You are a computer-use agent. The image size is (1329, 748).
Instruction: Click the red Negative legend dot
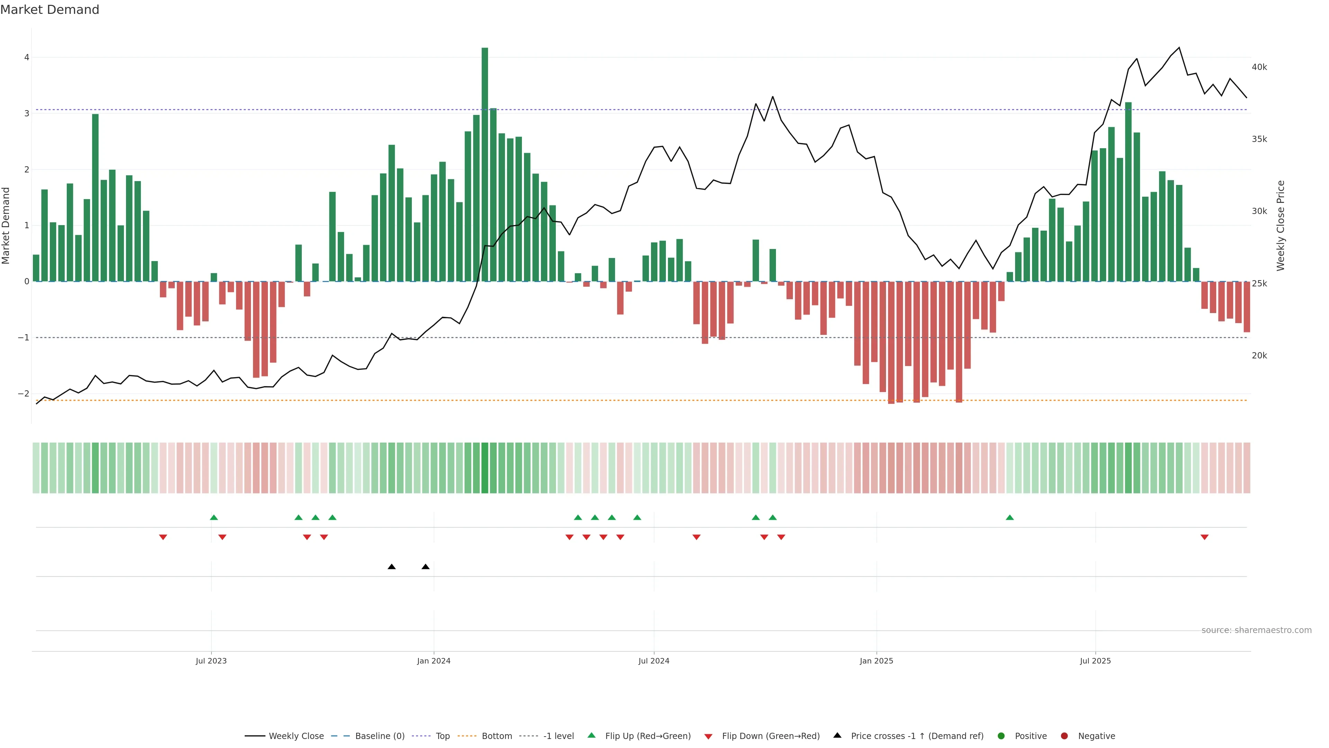(1064, 736)
